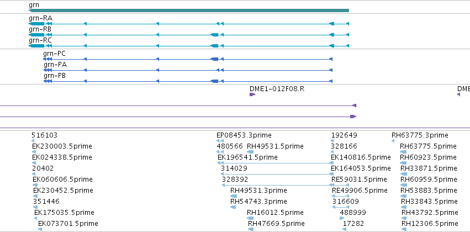The width and height of the screenshot is (470, 232).
Task: Click the RH33871.5prime feature glyph
Action: point(404,174)
